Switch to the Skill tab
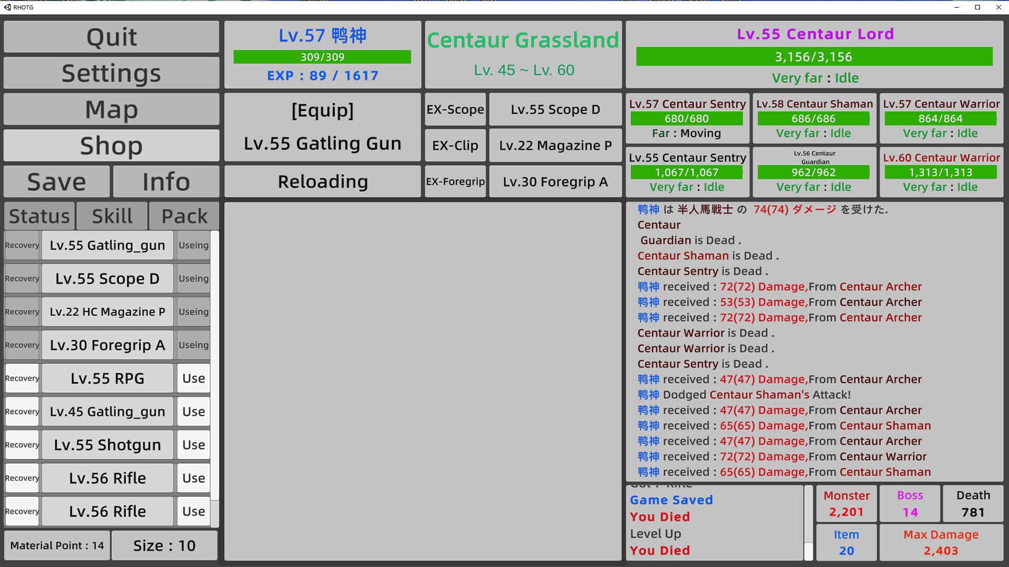Screen dimensions: 1009x567 [111, 215]
